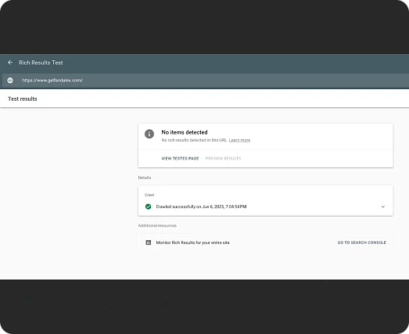The image size is (409, 334).
Task: Click the Details section label
Action: [x=145, y=178]
